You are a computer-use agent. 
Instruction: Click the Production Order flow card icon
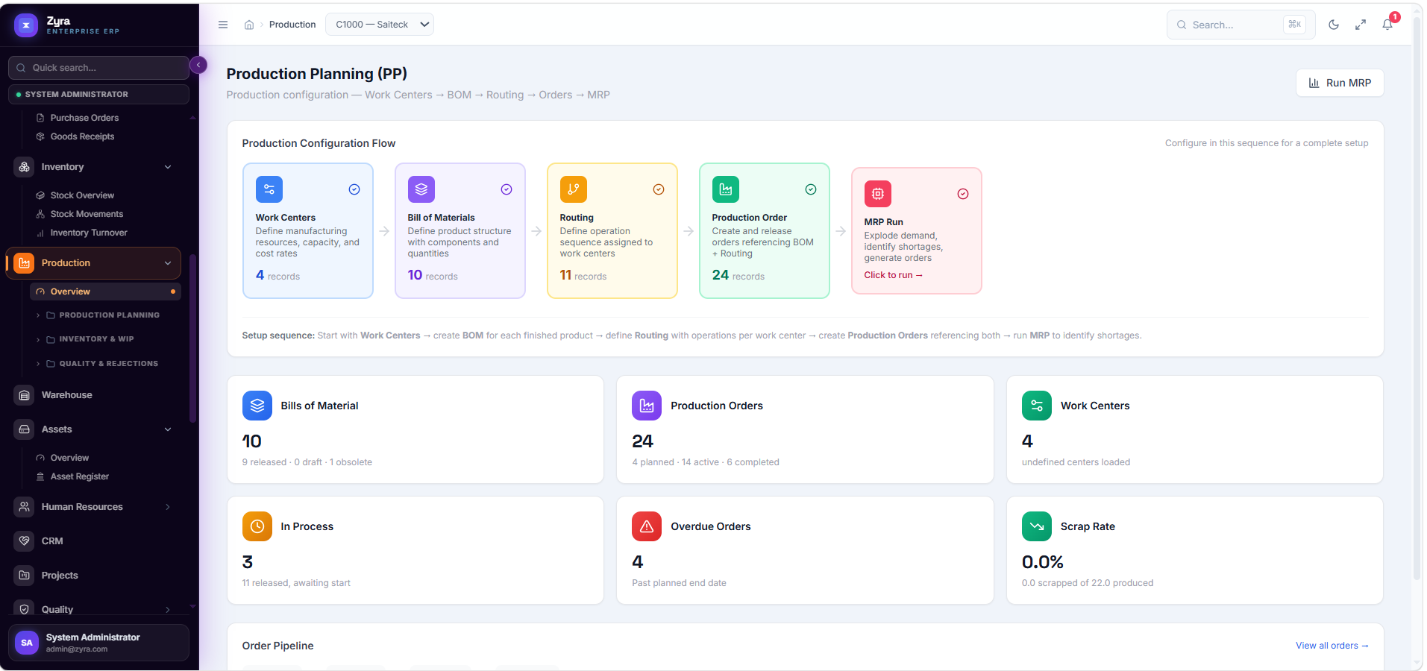[x=726, y=189]
